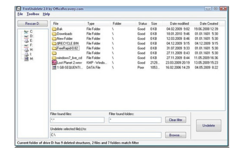Focus the Filter found folders input

135,120
